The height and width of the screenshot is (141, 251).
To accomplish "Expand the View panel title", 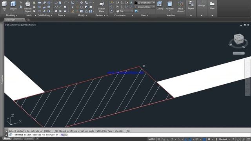I will pos(144,15).
